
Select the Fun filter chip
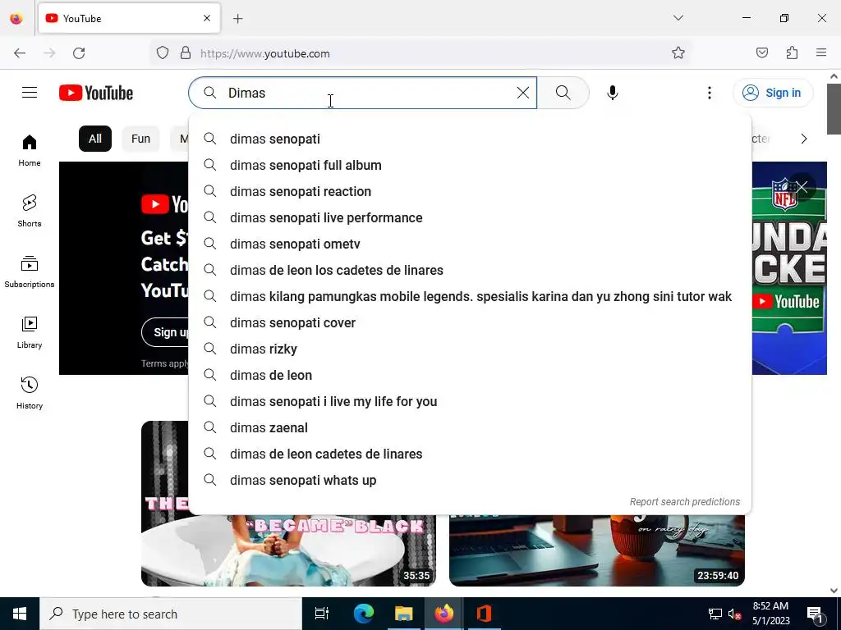(140, 139)
